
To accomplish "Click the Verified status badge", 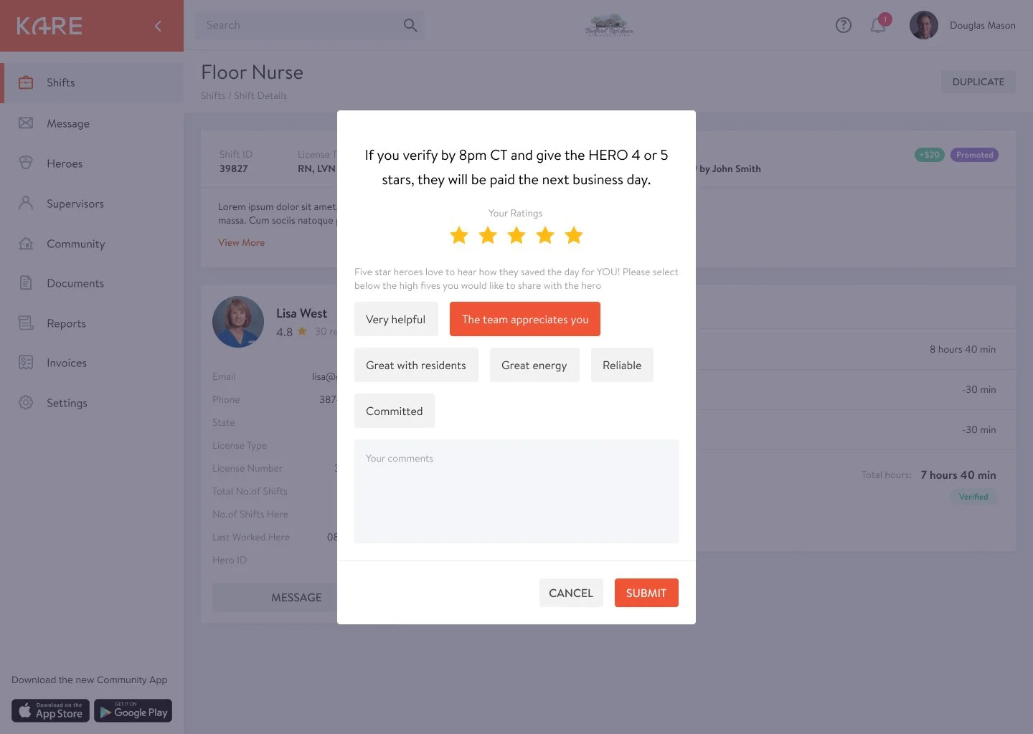I will click(973, 497).
